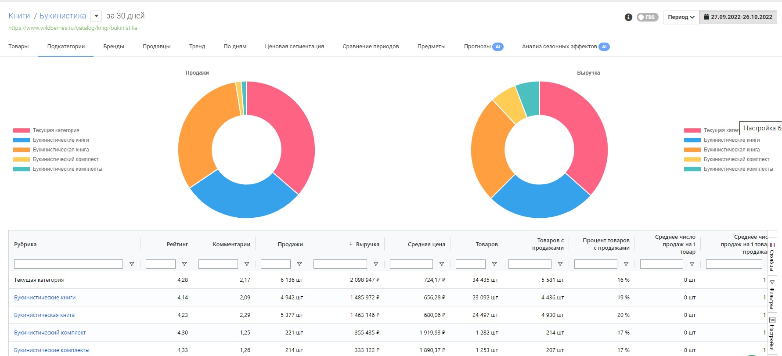Toggle Букинистические комплекты in left legend
This screenshot has width=782, height=356.
(x=58, y=169)
